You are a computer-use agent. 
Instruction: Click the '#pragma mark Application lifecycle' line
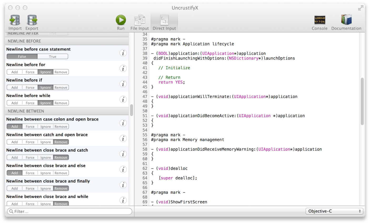[x=193, y=44]
